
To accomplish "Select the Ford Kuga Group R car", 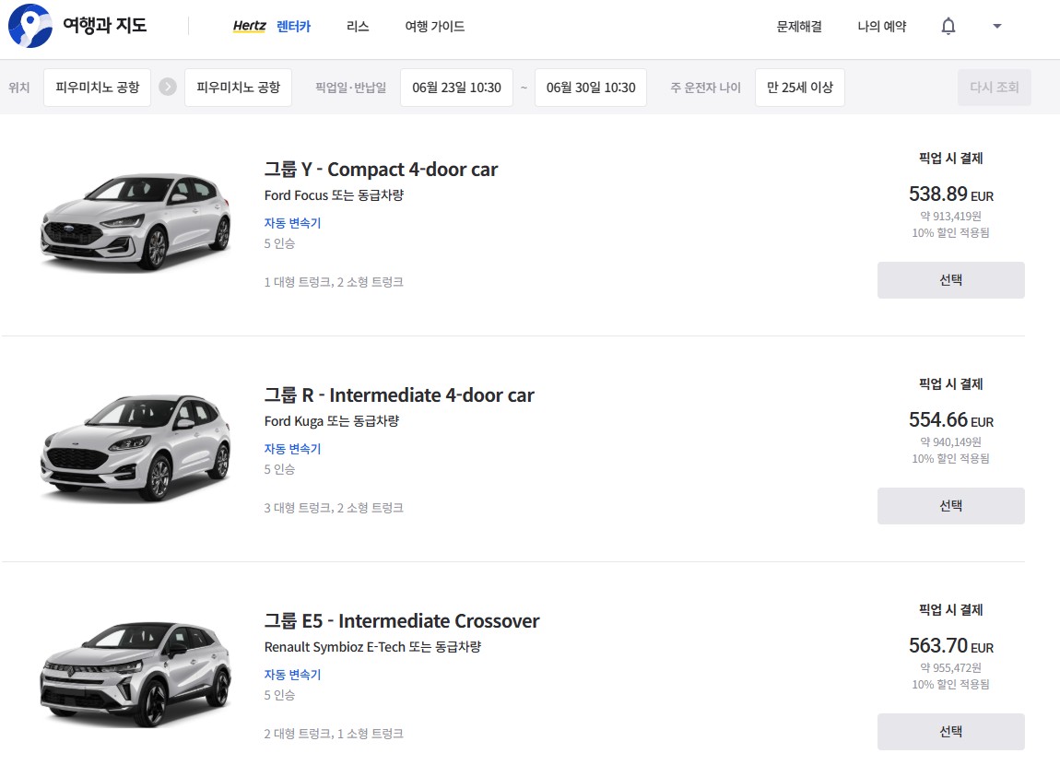I will point(950,506).
